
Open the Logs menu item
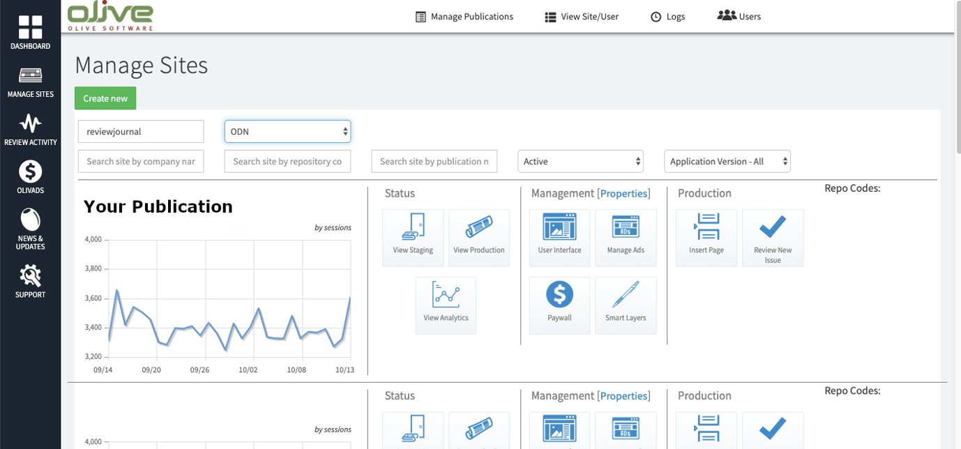click(x=667, y=17)
